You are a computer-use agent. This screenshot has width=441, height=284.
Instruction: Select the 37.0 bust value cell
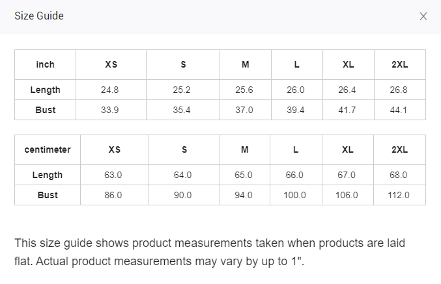point(244,110)
